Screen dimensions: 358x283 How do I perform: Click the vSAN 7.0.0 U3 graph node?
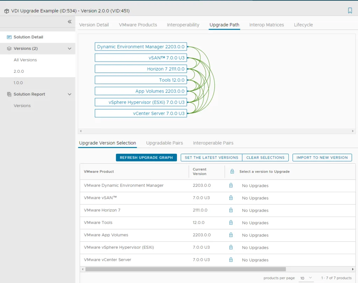(x=141, y=58)
